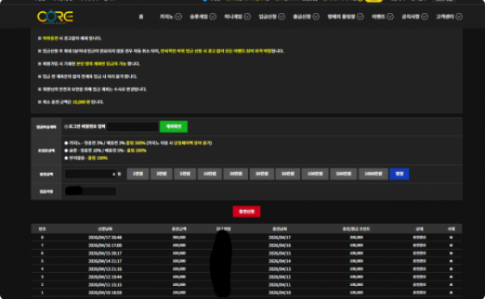Image resolution: width=485 pixels, height=299 pixels.
Task: Delete the 2026/04/17 20:48 charge record
Action: point(451,238)
